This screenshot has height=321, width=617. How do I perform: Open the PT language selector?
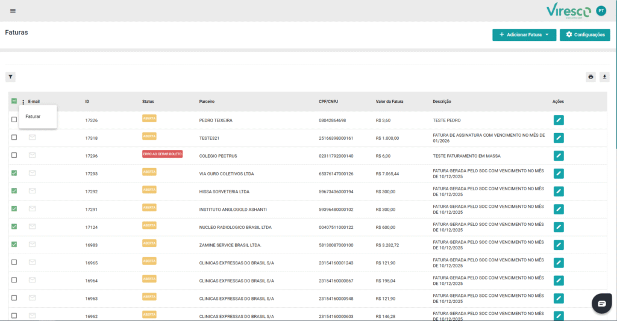click(601, 11)
